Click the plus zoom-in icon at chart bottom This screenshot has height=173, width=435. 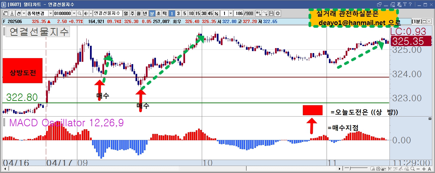[424, 169]
